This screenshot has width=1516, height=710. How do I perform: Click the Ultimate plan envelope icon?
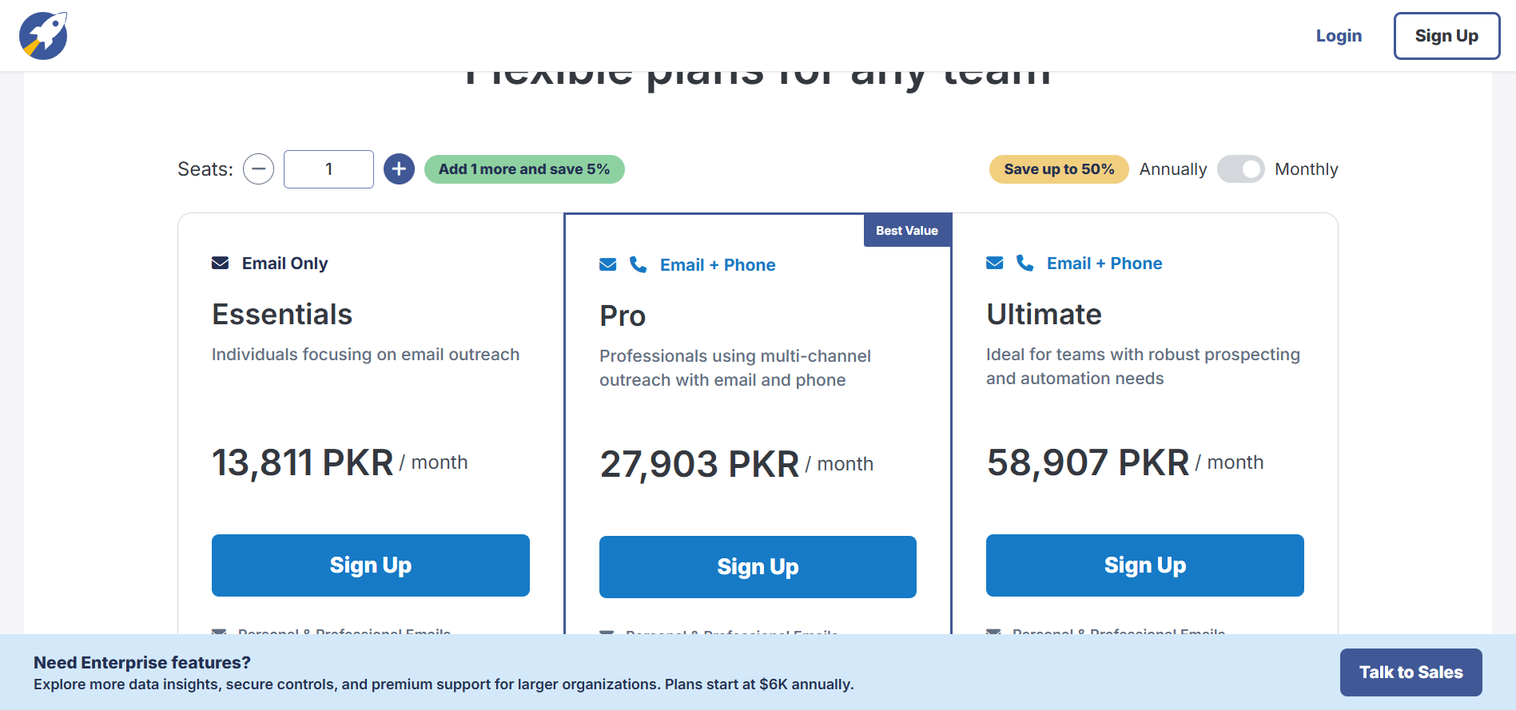995,264
